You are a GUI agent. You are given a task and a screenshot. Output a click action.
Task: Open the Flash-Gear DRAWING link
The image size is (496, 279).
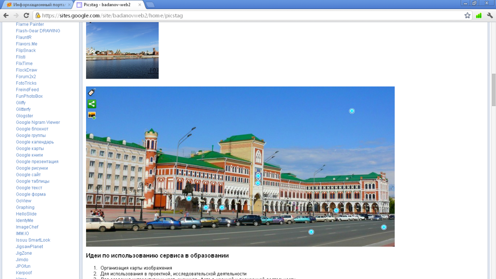pyautogui.click(x=38, y=31)
